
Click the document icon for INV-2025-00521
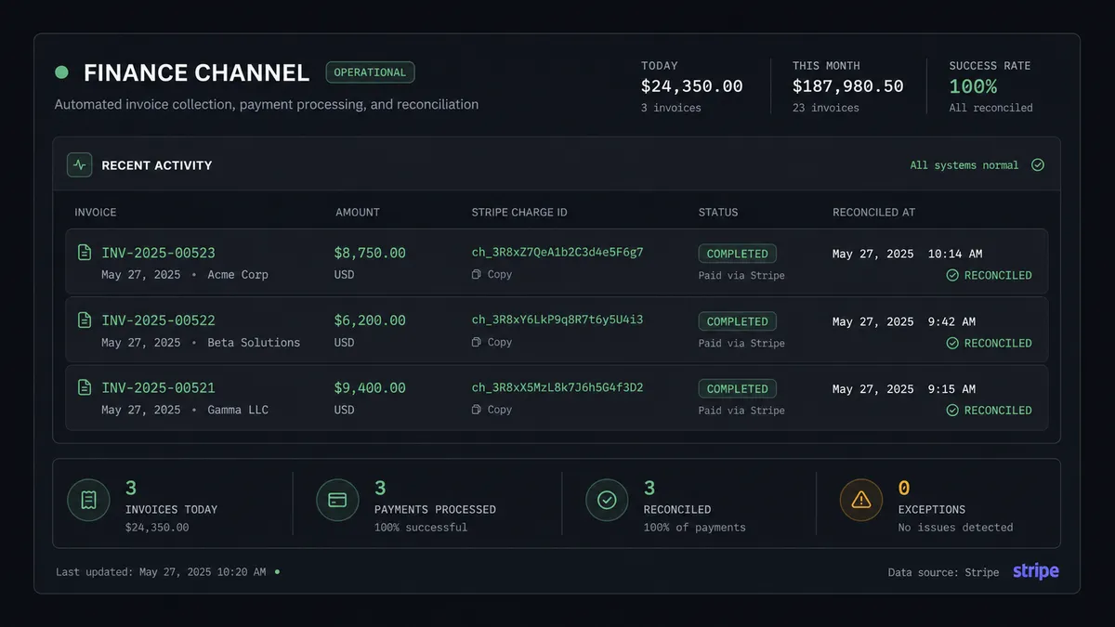[85, 387]
